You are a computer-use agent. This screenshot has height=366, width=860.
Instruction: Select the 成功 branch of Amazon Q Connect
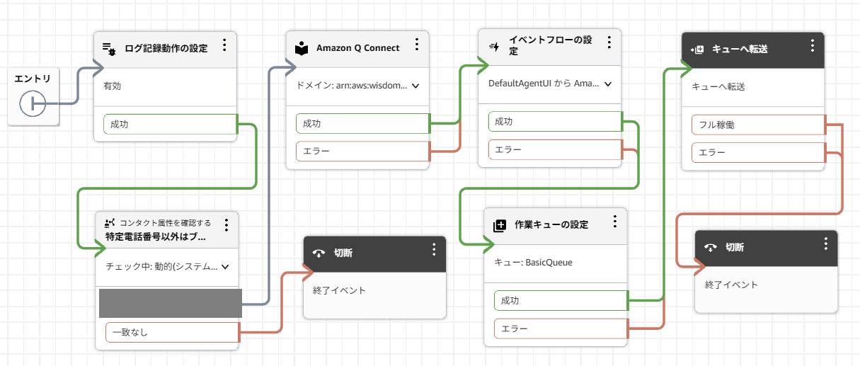tap(362, 123)
